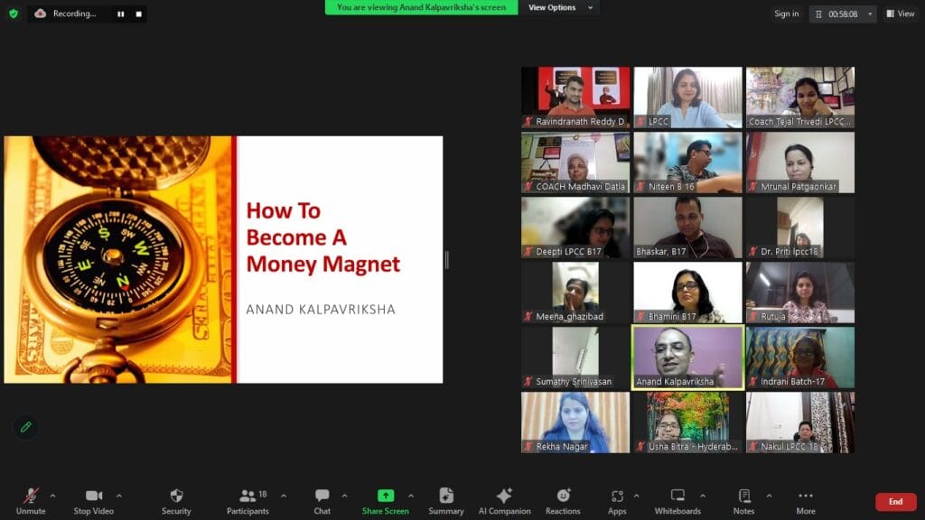Select COACH Madhavi Datla's video tile
Screen dimensions: 925x520
[x=575, y=162]
